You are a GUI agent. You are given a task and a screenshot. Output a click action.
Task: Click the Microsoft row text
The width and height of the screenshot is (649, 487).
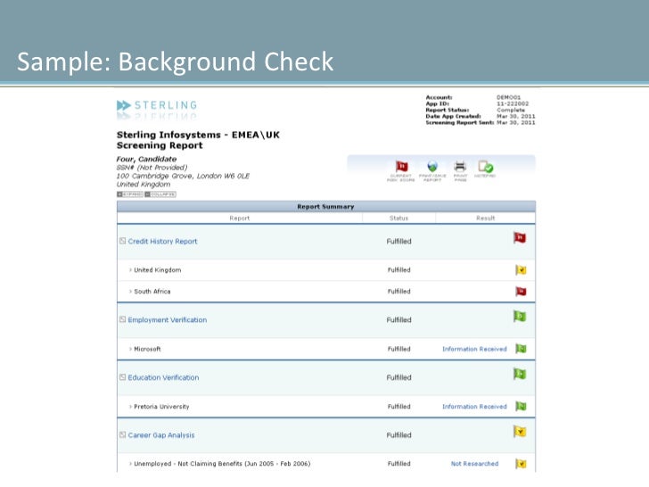(x=147, y=349)
